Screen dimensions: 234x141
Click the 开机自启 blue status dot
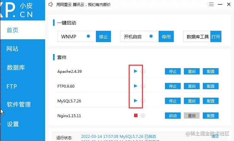click(x=151, y=36)
